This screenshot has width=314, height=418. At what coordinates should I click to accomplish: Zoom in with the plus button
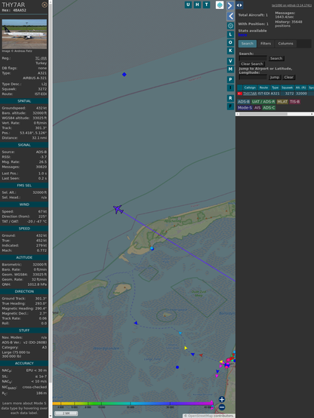[x=222, y=399]
